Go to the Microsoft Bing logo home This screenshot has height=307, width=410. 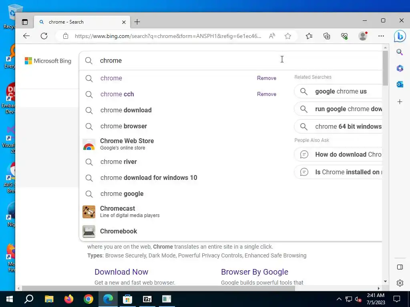point(48,61)
